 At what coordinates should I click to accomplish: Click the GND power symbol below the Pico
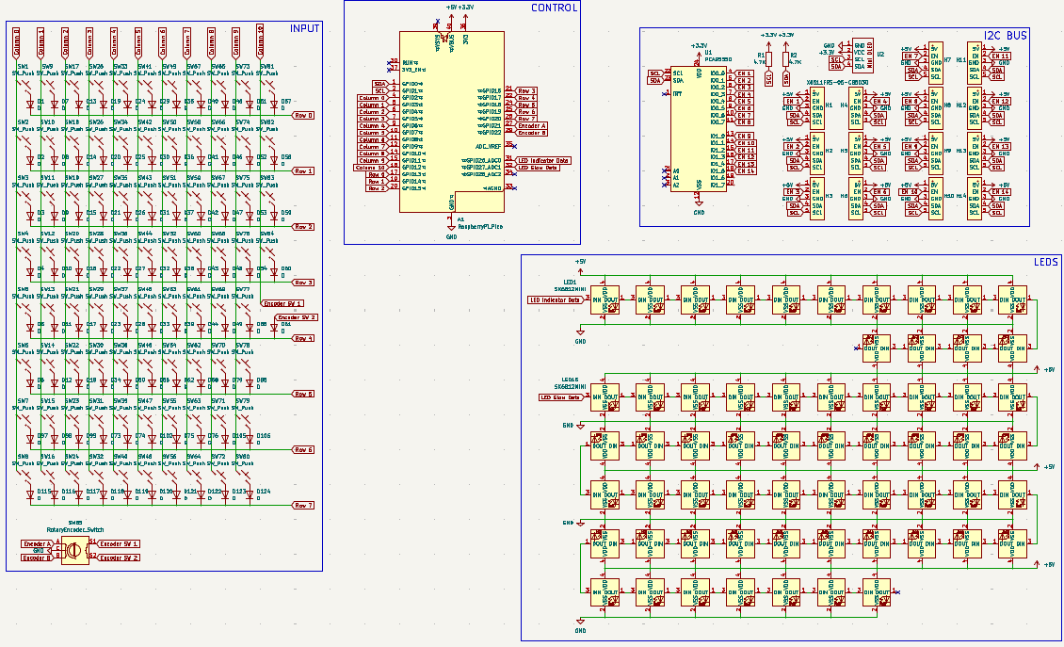(x=451, y=226)
